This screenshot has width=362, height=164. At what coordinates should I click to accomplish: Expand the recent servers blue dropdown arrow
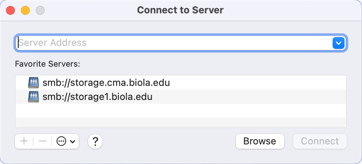tap(339, 43)
